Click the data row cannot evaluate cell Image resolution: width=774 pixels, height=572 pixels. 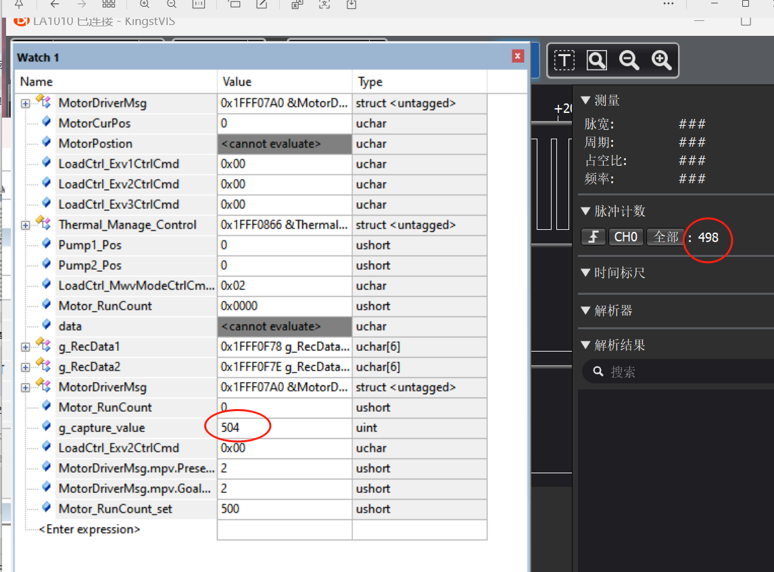(285, 326)
